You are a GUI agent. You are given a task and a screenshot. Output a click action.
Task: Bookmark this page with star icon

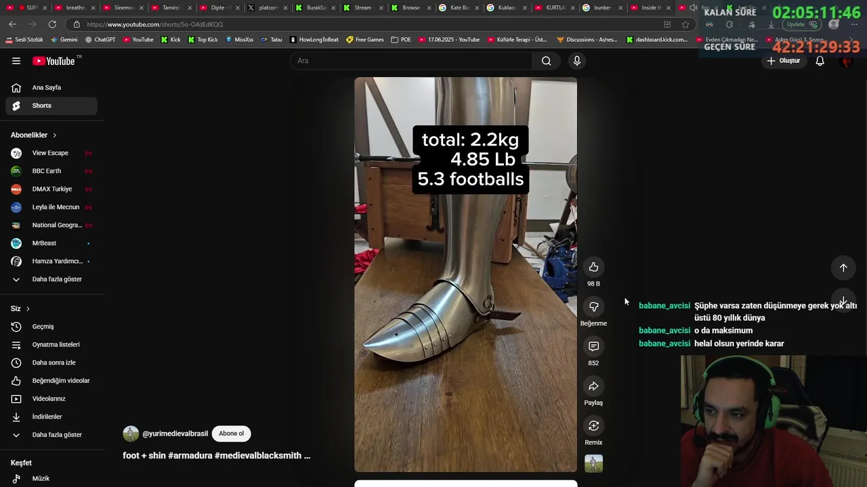pos(685,24)
